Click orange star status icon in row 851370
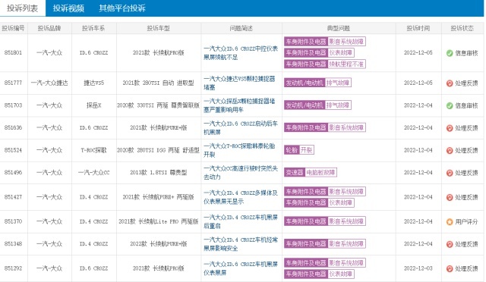The image size is (486, 282). click(x=450, y=221)
